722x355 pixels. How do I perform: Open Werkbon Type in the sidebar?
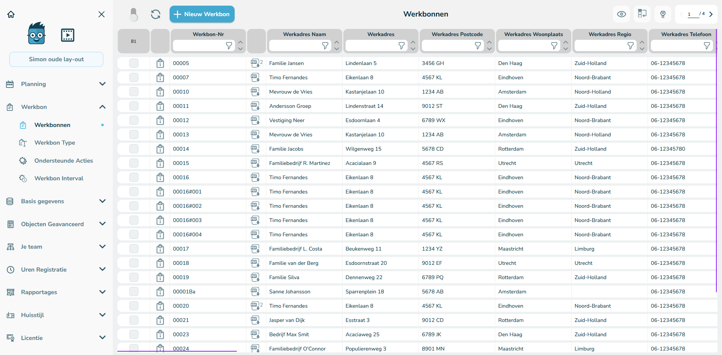pos(55,143)
